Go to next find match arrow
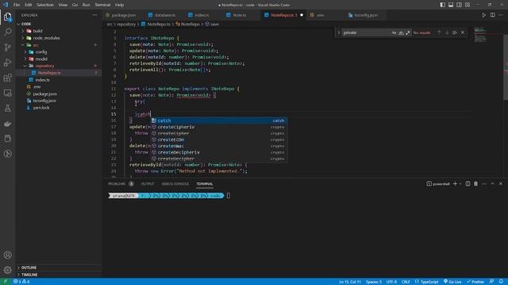The height and width of the screenshot is (285, 508). (x=447, y=32)
